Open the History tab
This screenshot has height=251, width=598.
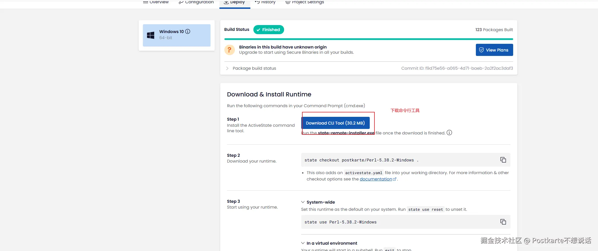[x=265, y=2]
